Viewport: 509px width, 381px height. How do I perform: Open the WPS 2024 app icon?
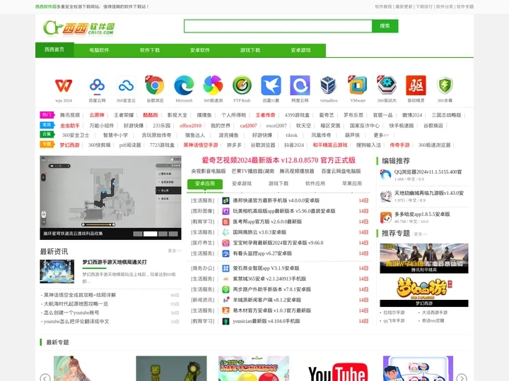64,85
